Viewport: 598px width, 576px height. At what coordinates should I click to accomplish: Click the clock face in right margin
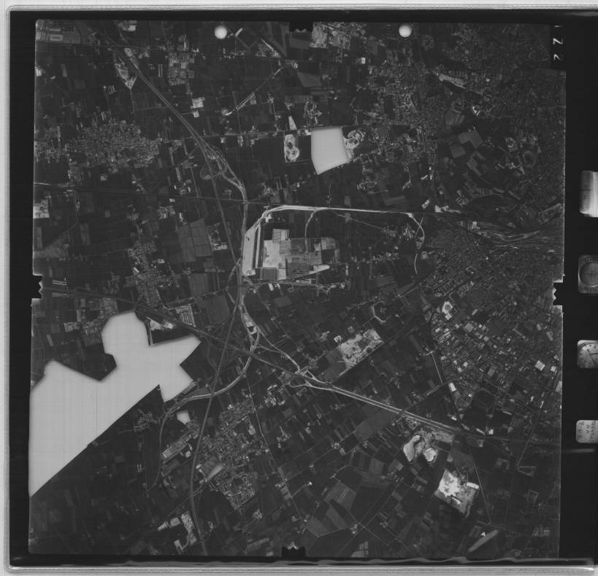point(587,354)
